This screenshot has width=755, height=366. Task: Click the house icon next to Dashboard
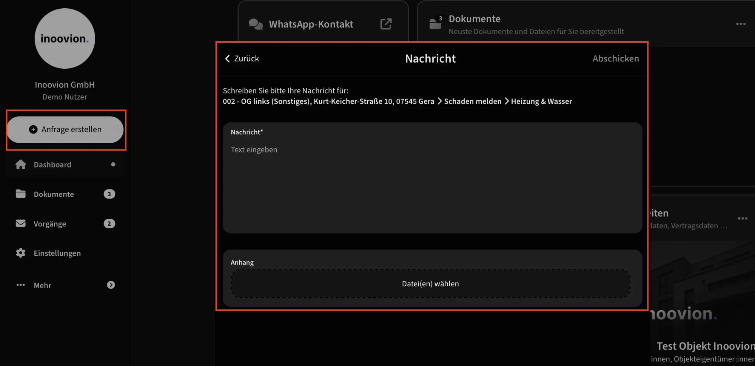21,164
